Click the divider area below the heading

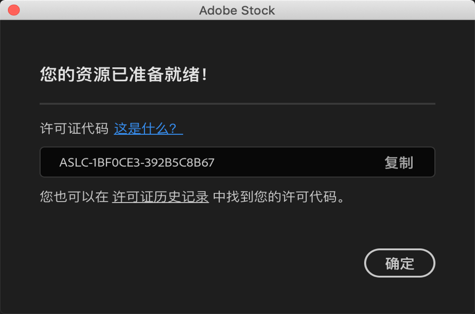coord(237,103)
